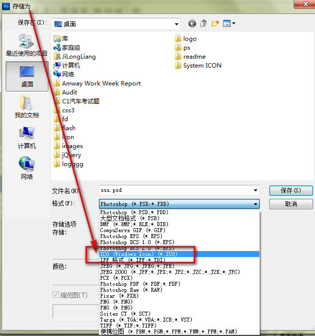Choose IFF 格式 option
This screenshot has height=336, width=315.
click(179, 260)
